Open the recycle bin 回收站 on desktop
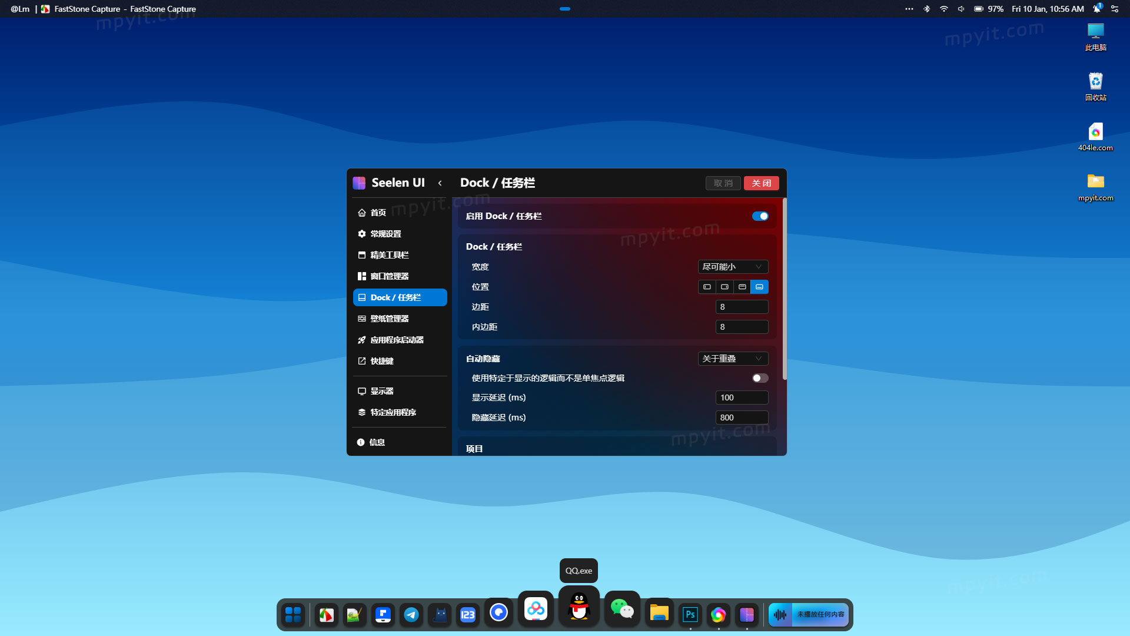The width and height of the screenshot is (1130, 636). (x=1095, y=87)
